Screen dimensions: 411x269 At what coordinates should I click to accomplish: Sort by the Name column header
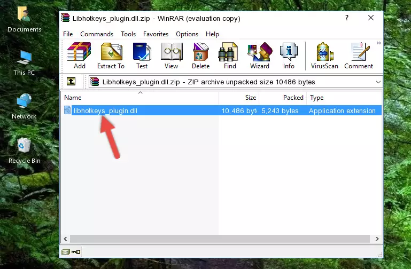click(140, 98)
